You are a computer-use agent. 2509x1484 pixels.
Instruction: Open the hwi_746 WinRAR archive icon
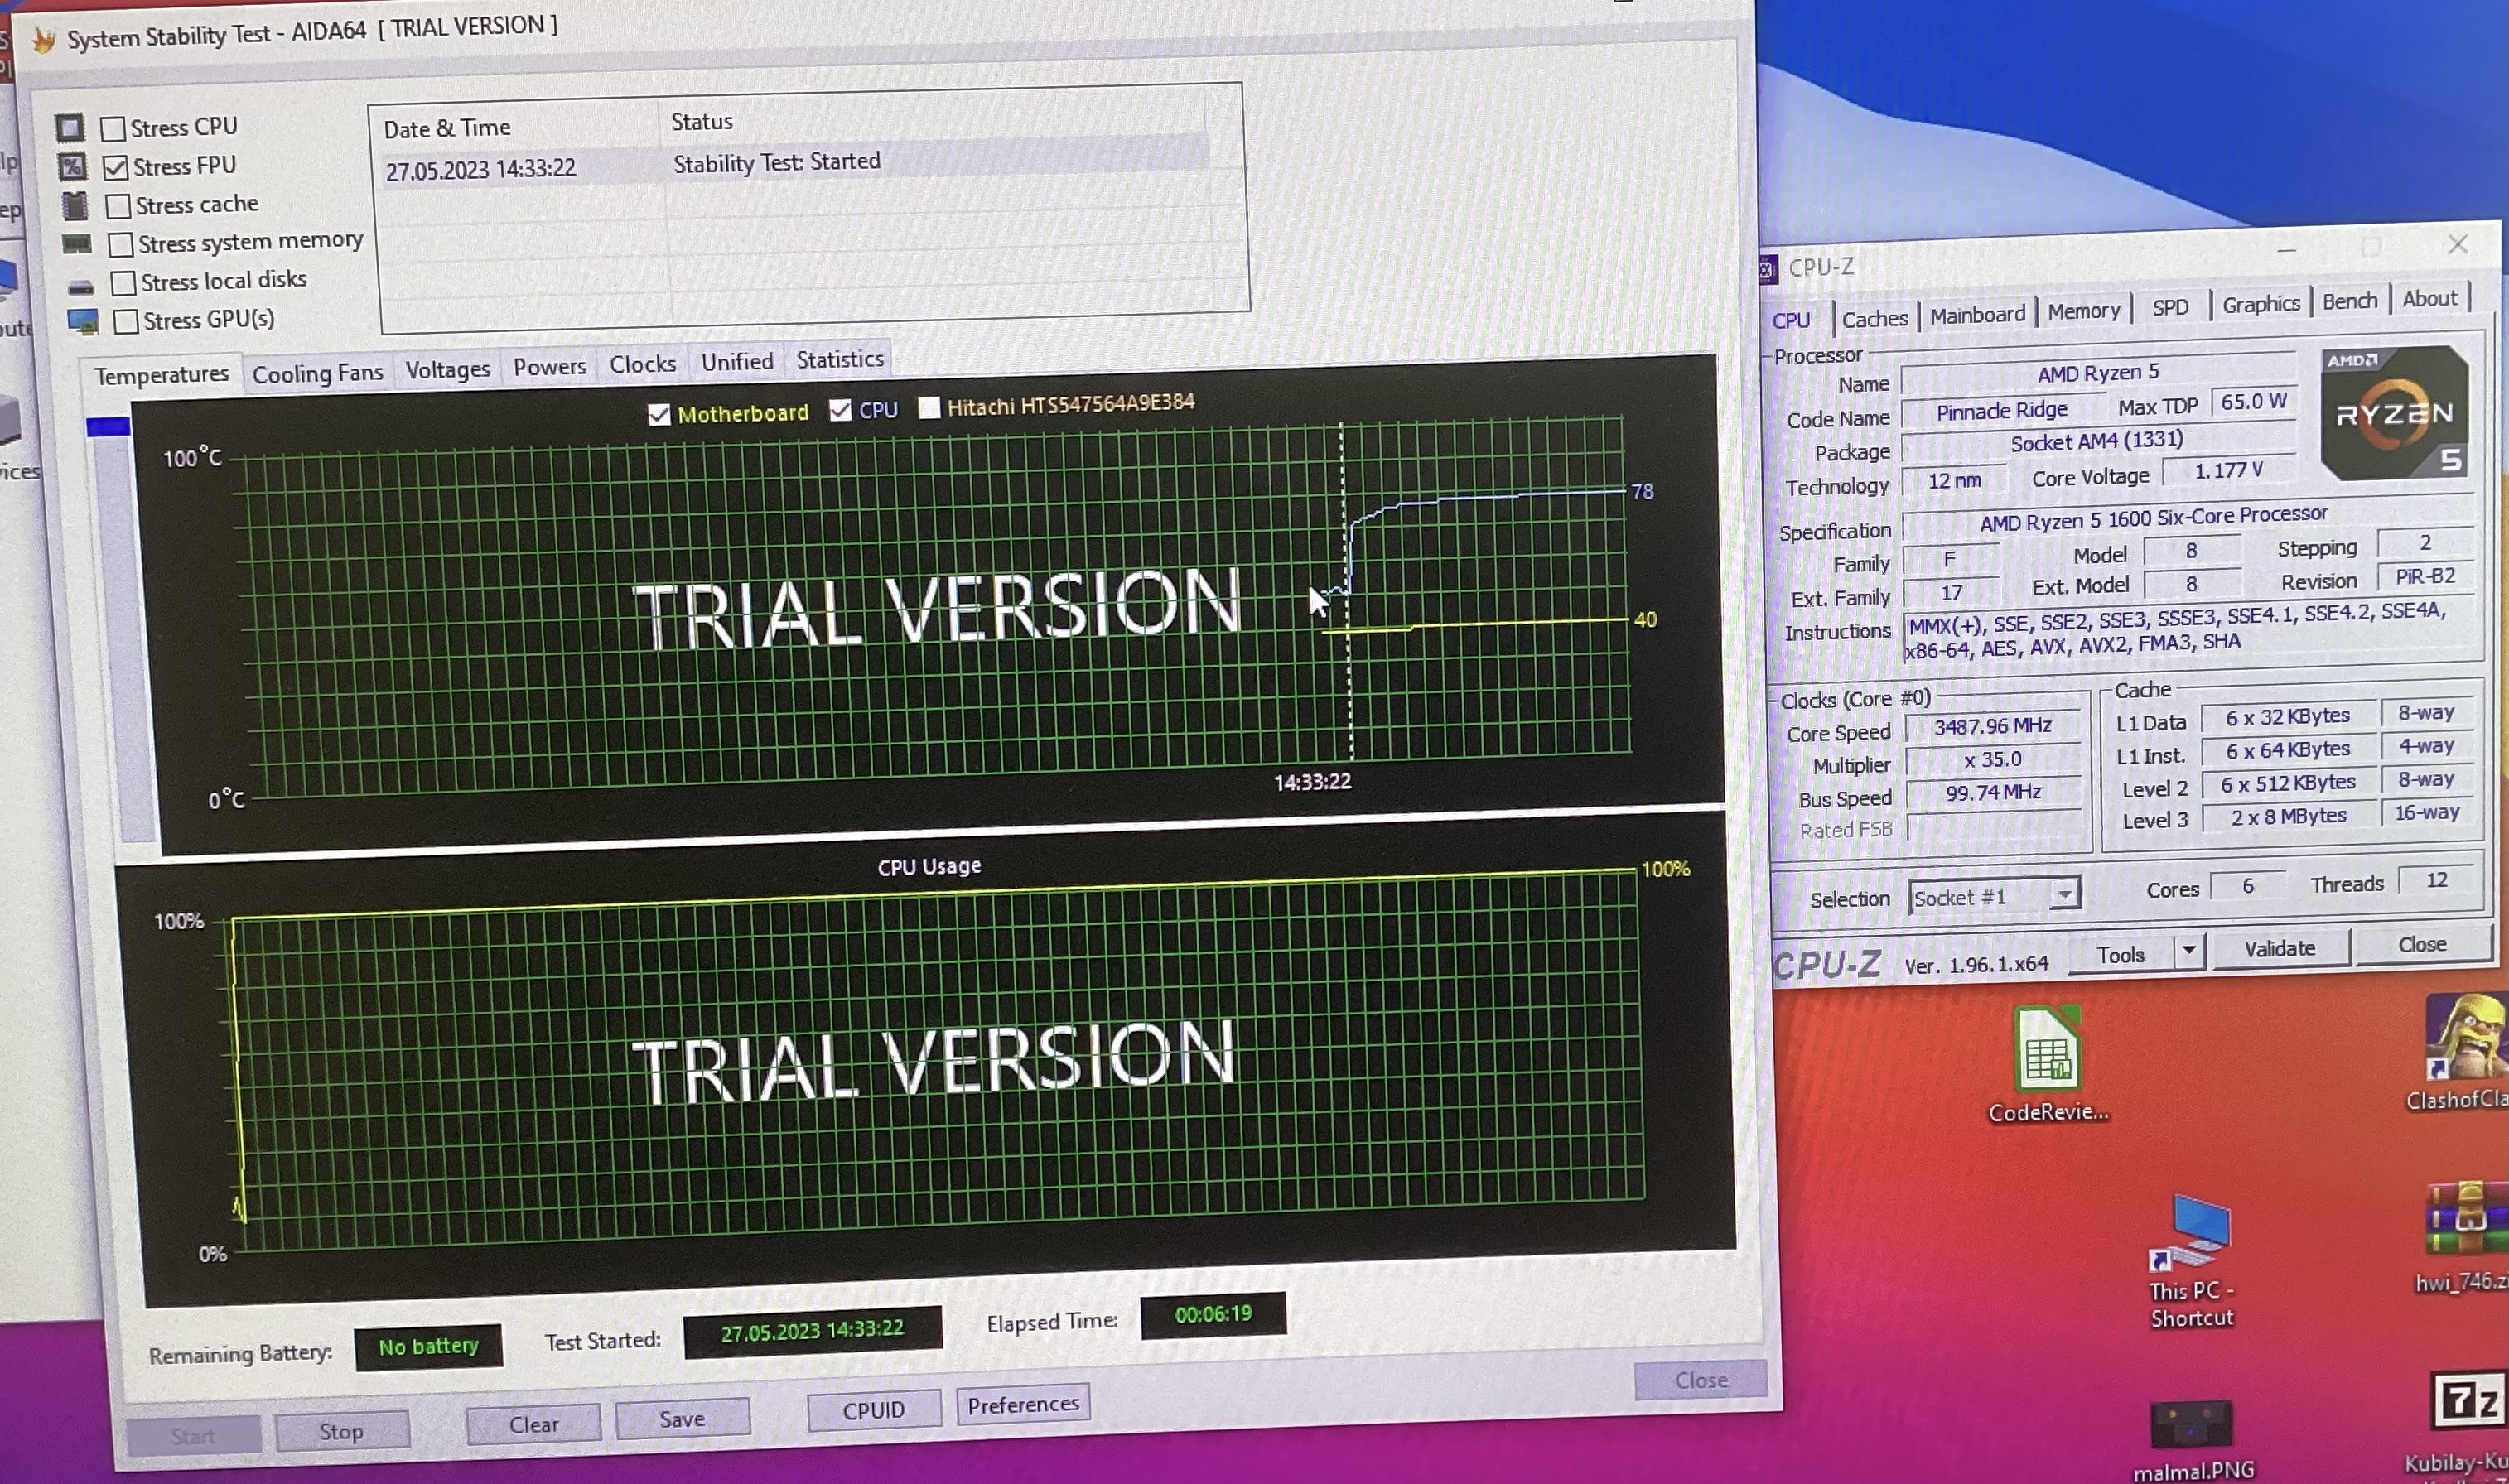point(2464,1220)
